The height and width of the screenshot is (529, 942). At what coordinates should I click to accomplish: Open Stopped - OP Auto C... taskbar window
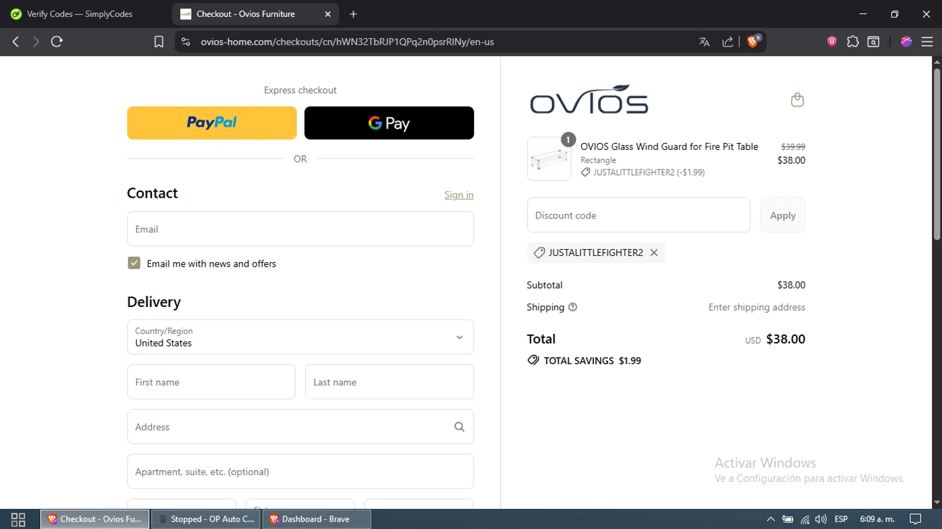(206, 519)
